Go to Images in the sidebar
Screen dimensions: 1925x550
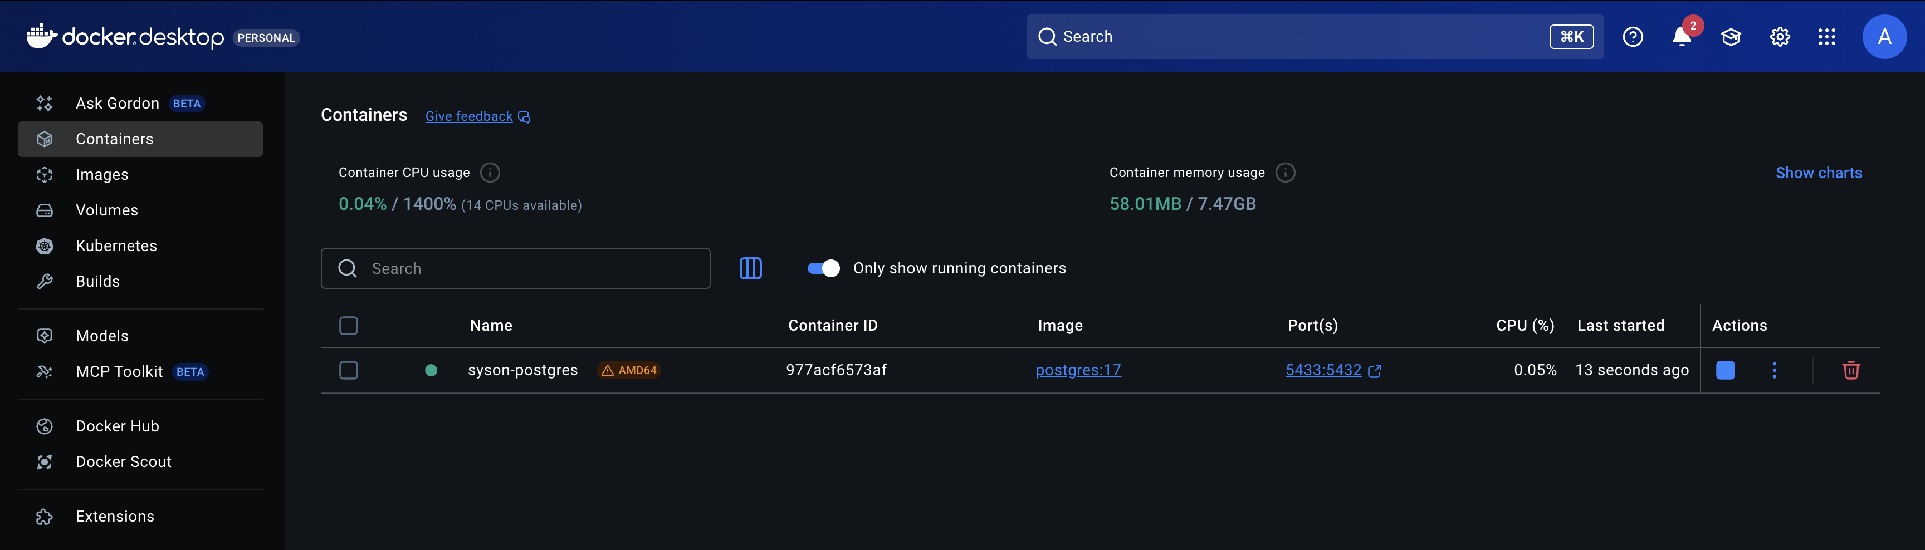coord(101,175)
